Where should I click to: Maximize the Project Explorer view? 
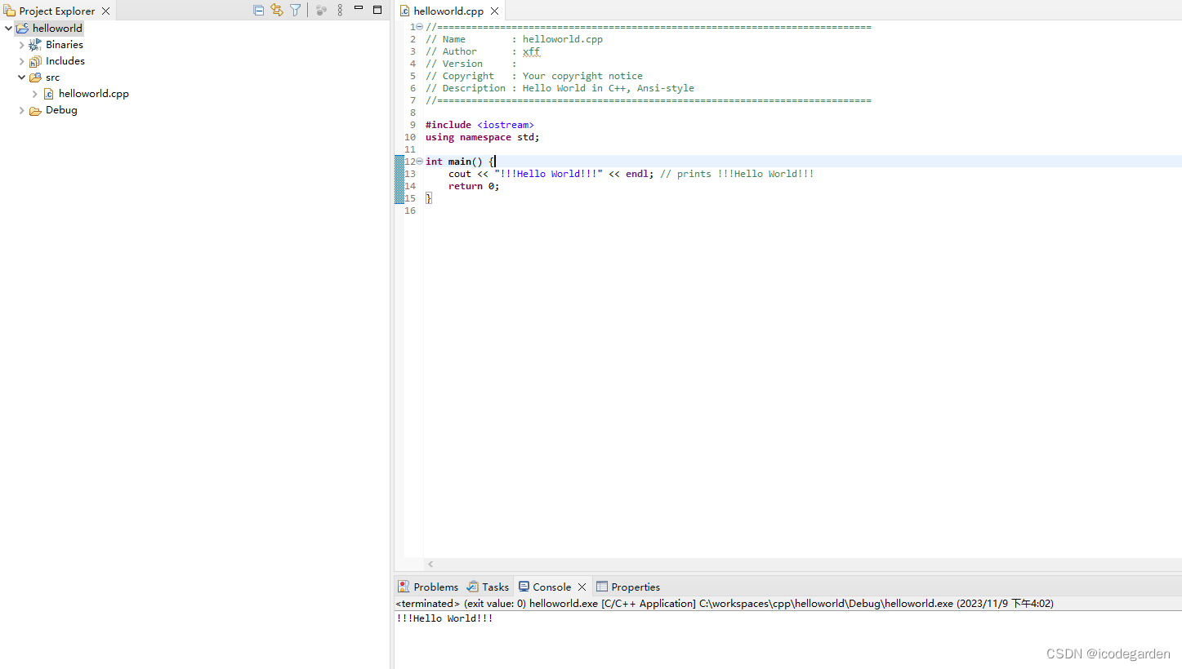pyautogui.click(x=377, y=10)
